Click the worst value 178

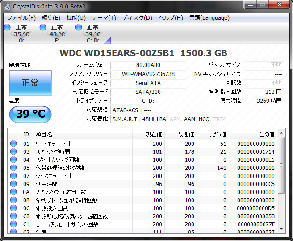point(189,152)
